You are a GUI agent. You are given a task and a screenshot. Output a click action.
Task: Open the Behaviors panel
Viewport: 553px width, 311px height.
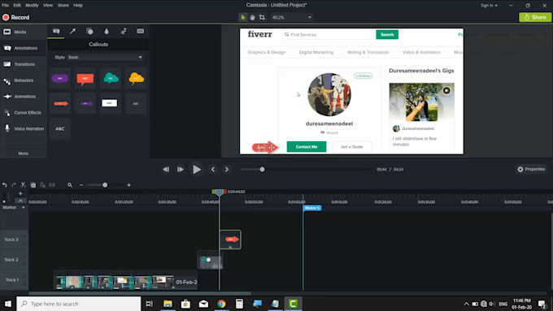pyautogui.click(x=24, y=80)
